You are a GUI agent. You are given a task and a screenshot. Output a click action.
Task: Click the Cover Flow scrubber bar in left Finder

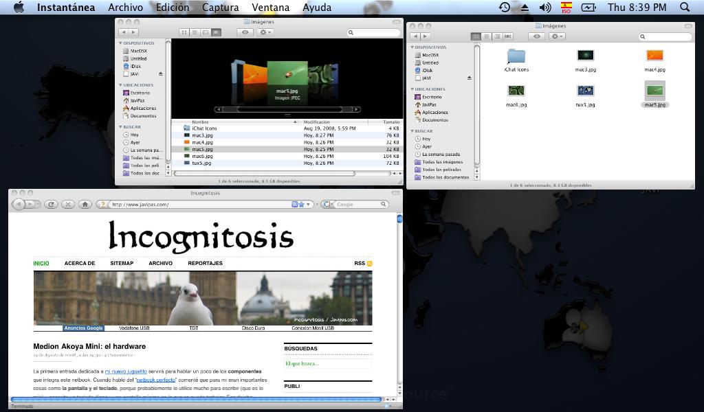[288, 109]
